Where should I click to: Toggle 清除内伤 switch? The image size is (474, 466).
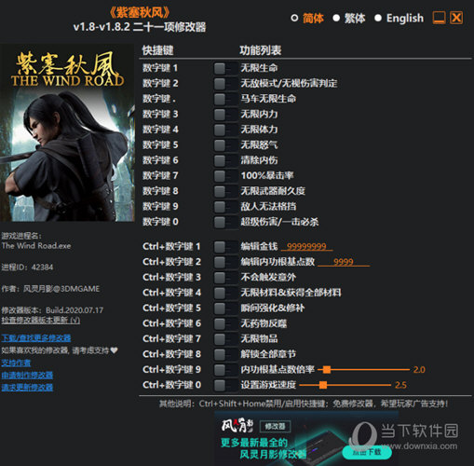225,160
